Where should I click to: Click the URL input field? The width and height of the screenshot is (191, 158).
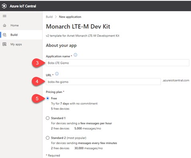pyautogui.click(x=103, y=82)
